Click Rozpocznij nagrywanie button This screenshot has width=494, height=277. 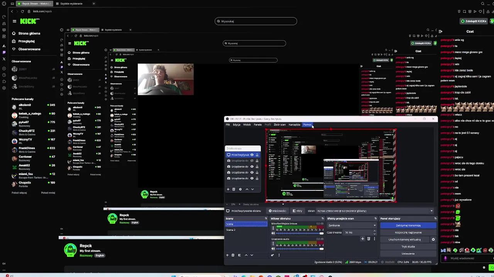(x=408, y=232)
